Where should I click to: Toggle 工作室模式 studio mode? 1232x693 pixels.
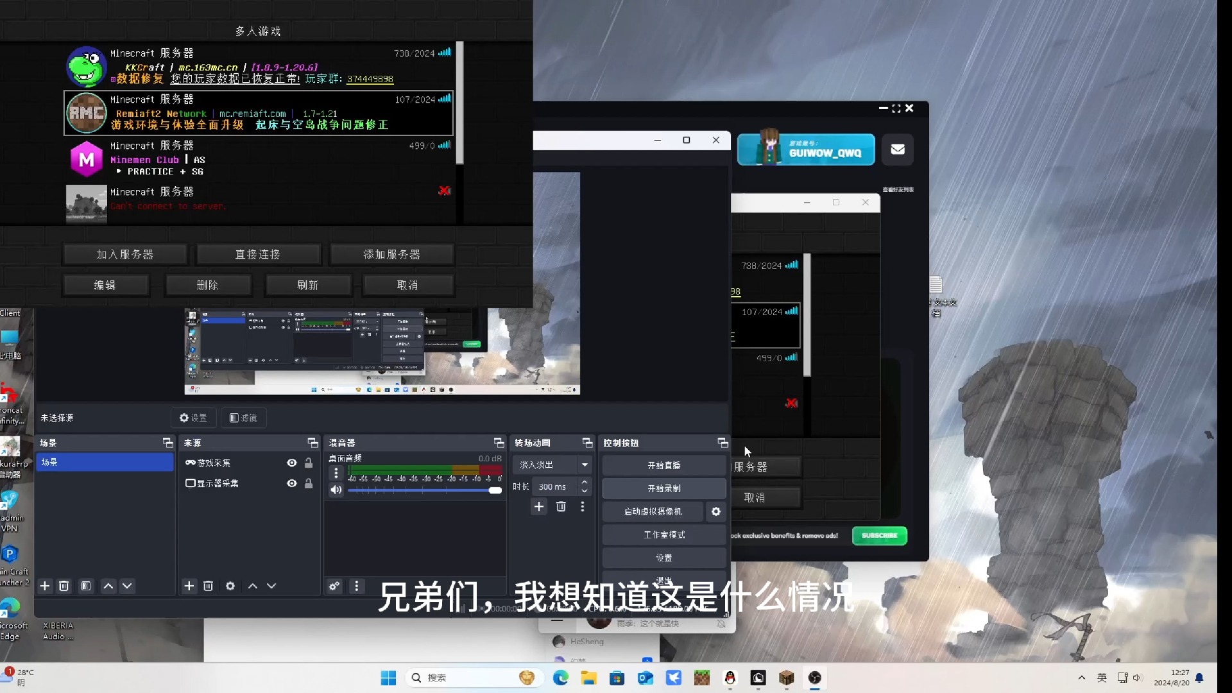pyautogui.click(x=664, y=535)
